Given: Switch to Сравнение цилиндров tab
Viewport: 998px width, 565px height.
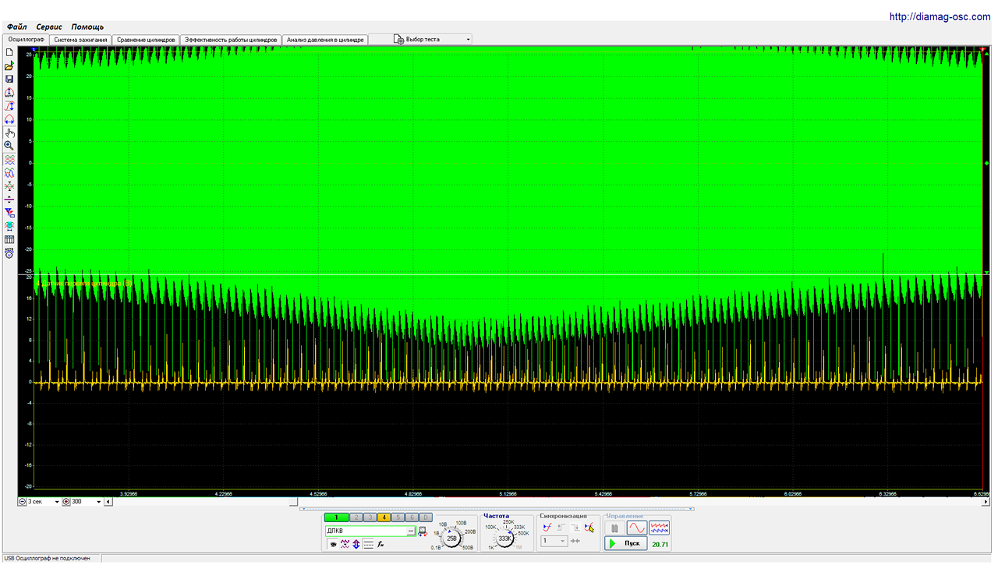Looking at the screenshot, I should coord(146,39).
